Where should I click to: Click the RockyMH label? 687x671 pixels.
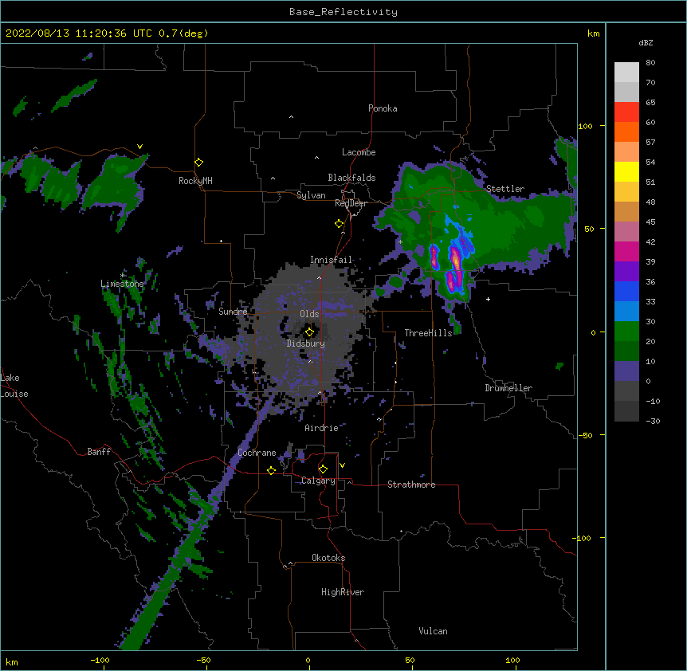[x=195, y=181]
